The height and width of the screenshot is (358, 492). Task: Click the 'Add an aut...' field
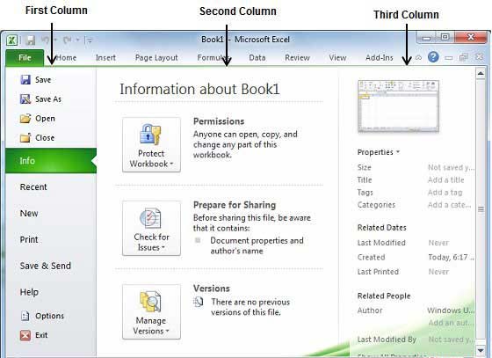pos(451,323)
